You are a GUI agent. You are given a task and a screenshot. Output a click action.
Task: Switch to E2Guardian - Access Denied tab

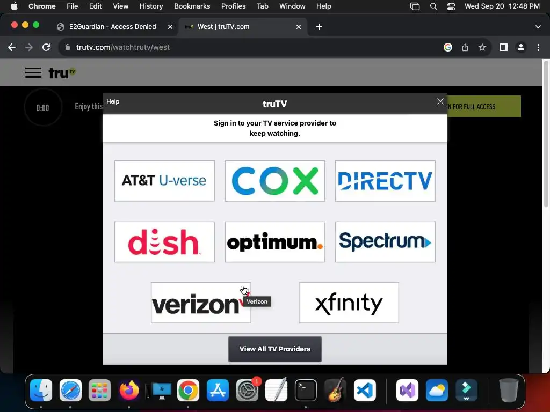(x=112, y=27)
